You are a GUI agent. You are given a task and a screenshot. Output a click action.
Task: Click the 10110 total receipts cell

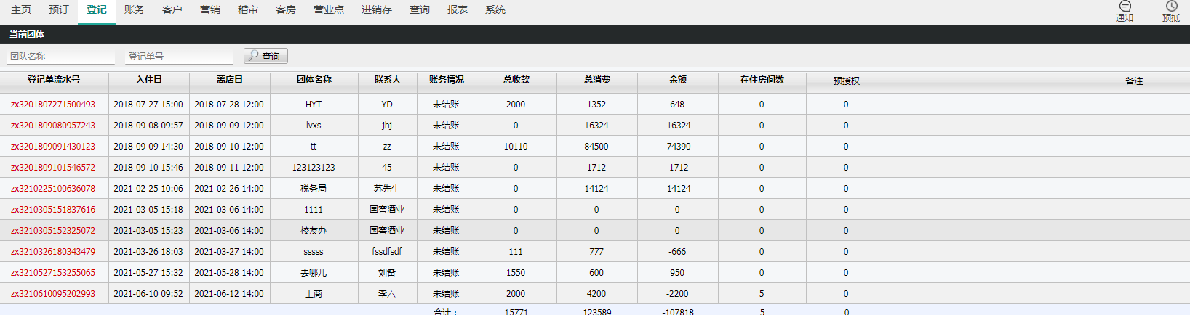coord(516,147)
